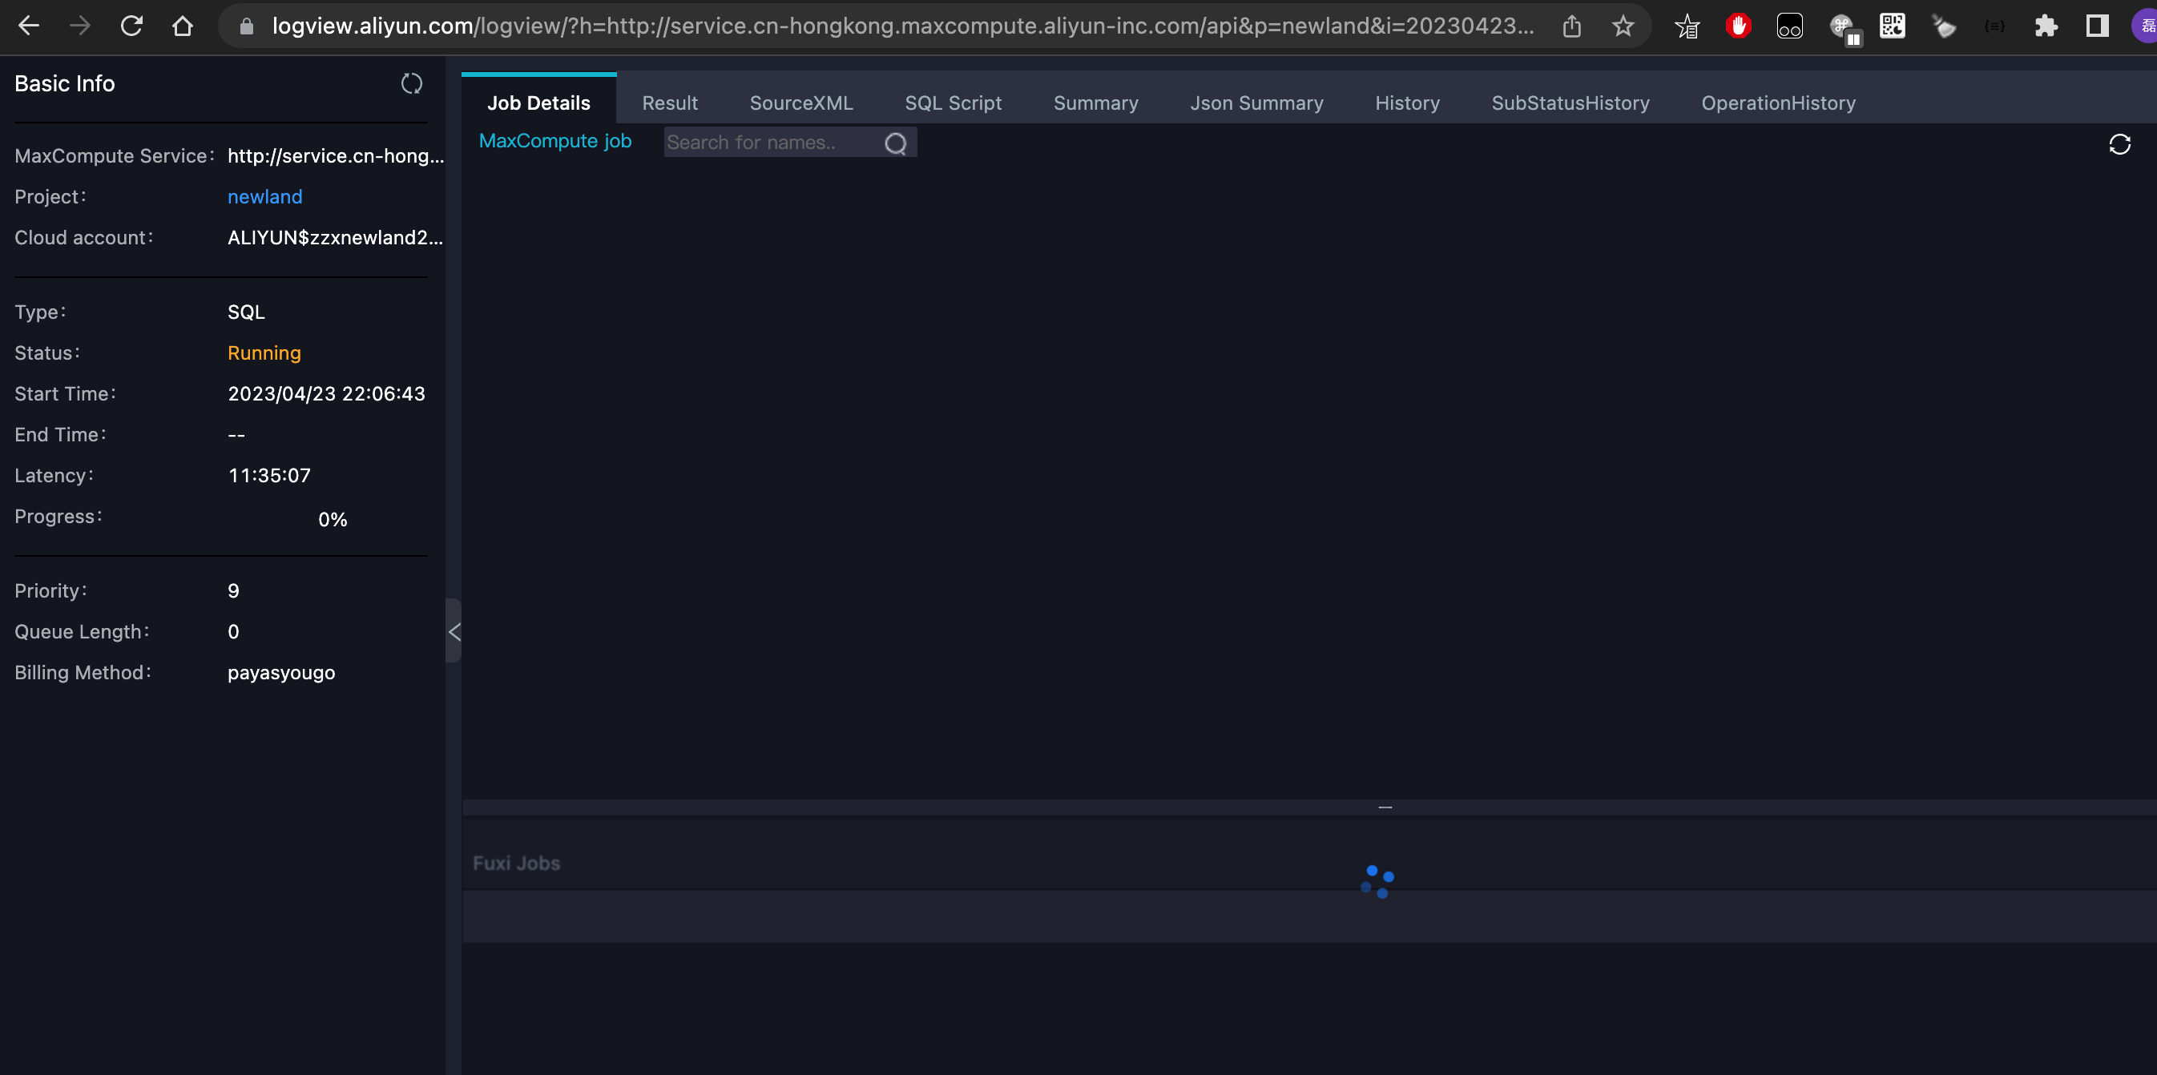Open the browser Extensions puzzle icon
Viewport: 2157px width, 1075px height.
click(2046, 26)
